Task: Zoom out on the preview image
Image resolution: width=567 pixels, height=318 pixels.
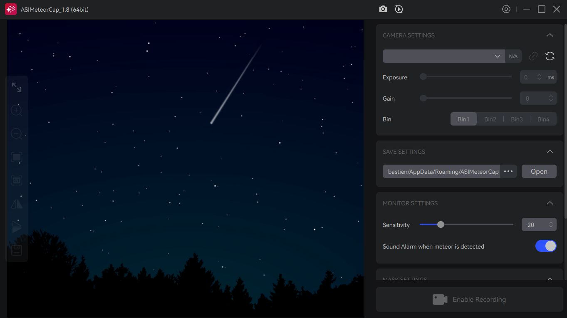Action: click(17, 134)
